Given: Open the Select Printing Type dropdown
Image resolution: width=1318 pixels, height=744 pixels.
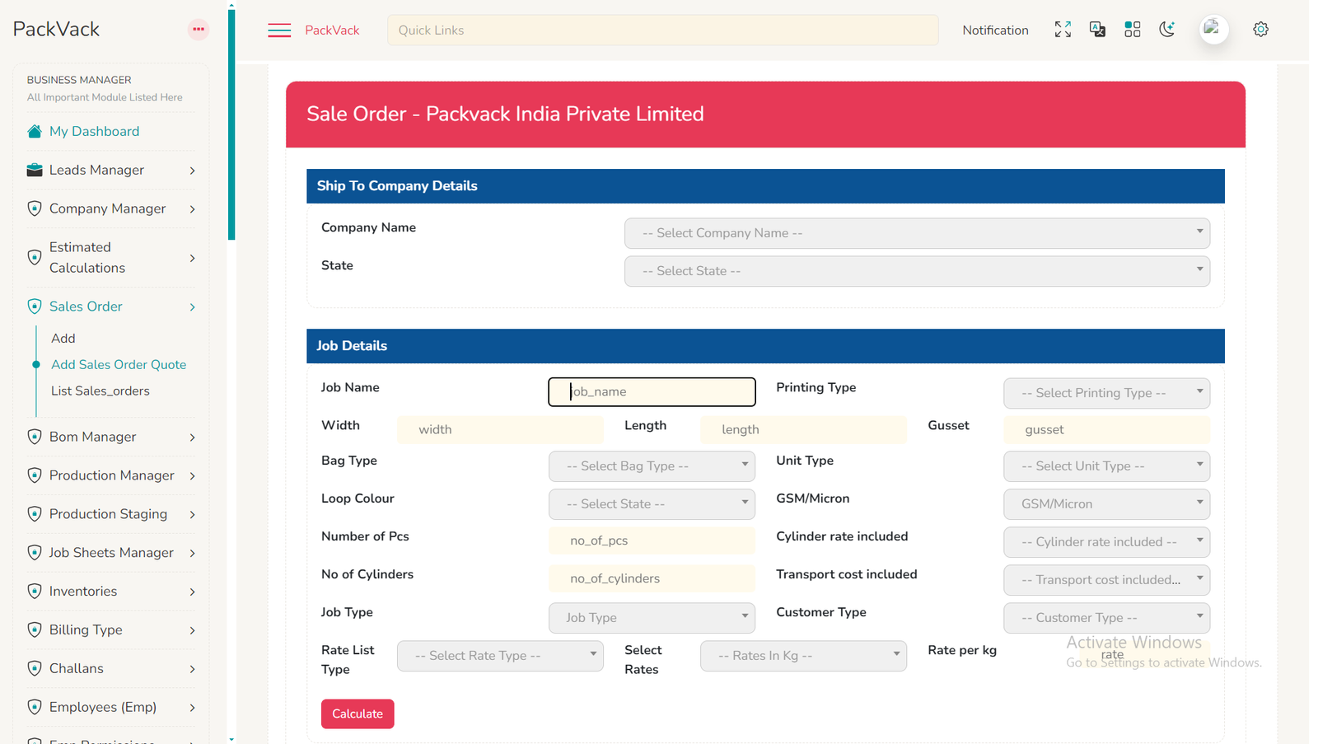Looking at the screenshot, I should click(1105, 393).
